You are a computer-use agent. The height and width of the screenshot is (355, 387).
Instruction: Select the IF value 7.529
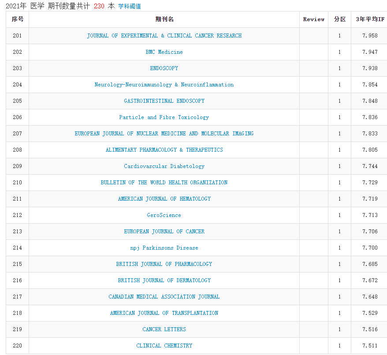click(x=370, y=313)
